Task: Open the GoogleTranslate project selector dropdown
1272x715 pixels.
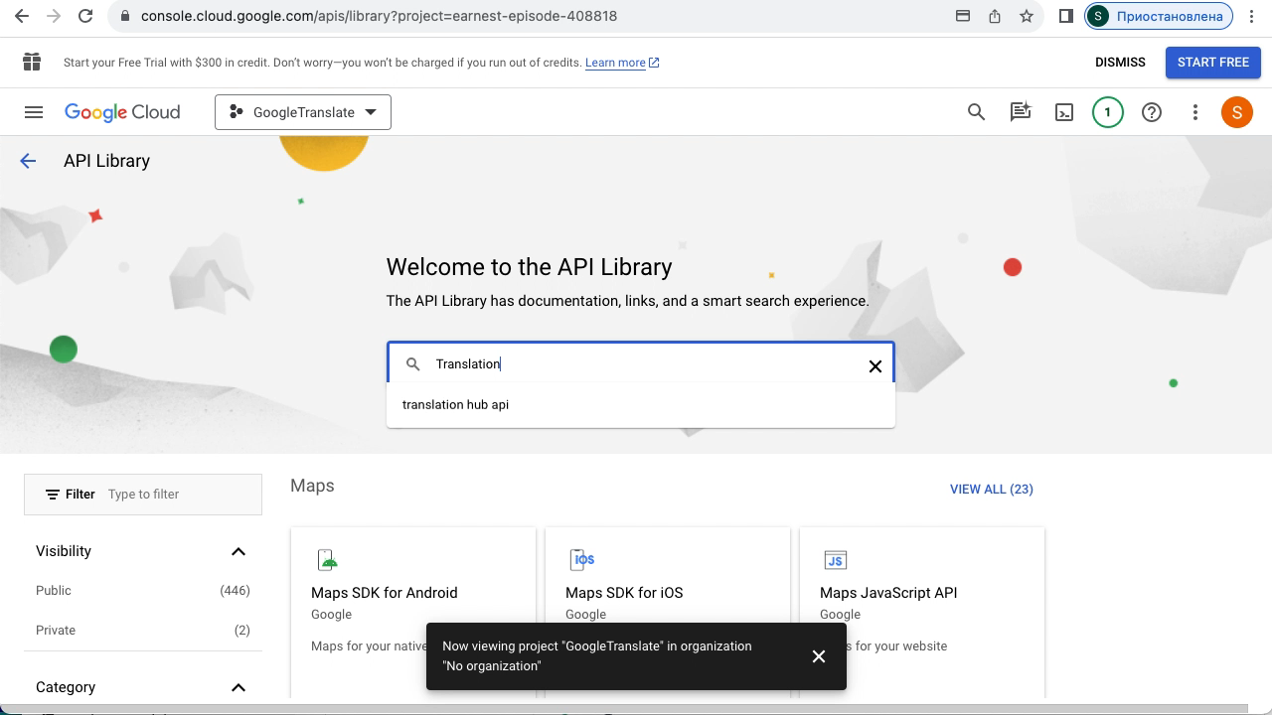Action: (x=303, y=112)
